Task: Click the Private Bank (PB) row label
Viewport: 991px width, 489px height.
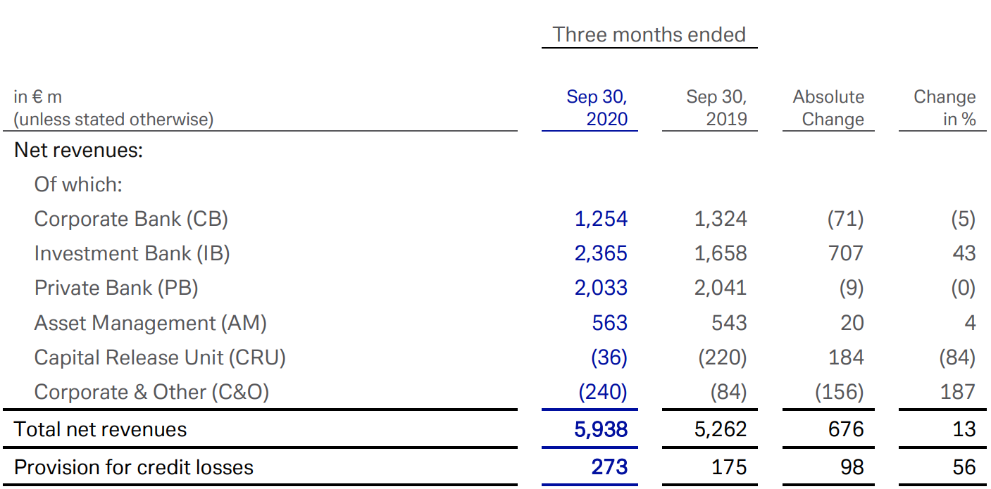Action: (x=116, y=288)
